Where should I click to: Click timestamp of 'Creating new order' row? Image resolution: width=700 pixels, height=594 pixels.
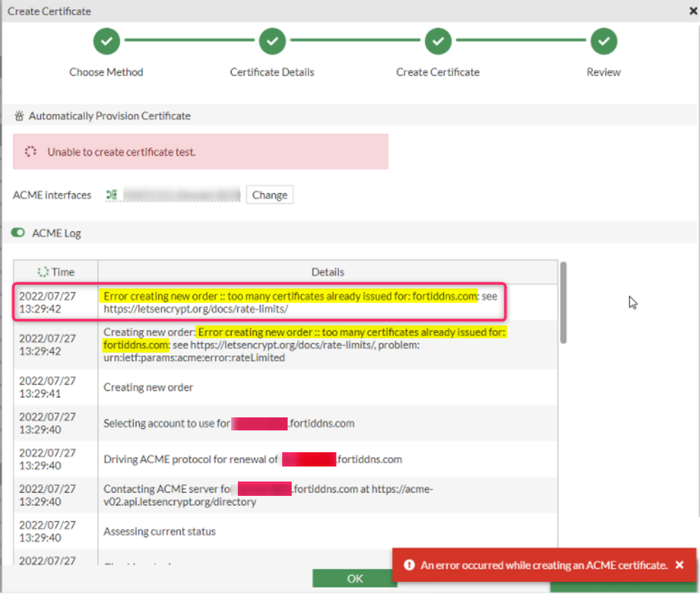[x=48, y=387]
